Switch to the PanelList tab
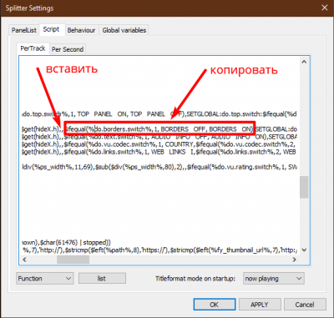Image resolution: width=334 pixels, height=318 pixels. click(x=24, y=30)
